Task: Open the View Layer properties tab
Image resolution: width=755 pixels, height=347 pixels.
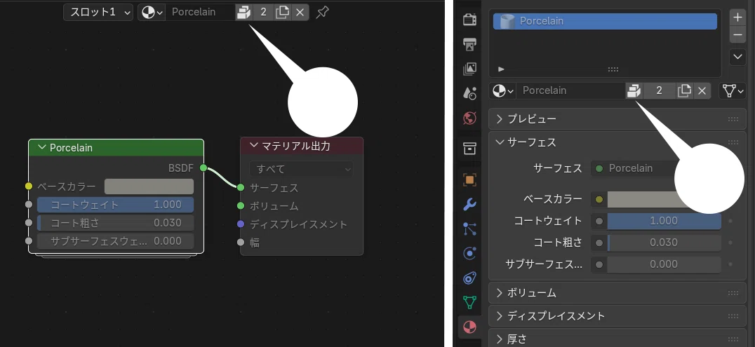Action: [469, 69]
